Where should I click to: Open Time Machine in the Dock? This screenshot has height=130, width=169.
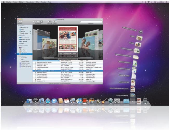coord(111,101)
